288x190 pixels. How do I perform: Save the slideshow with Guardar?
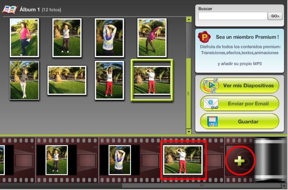point(239,122)
